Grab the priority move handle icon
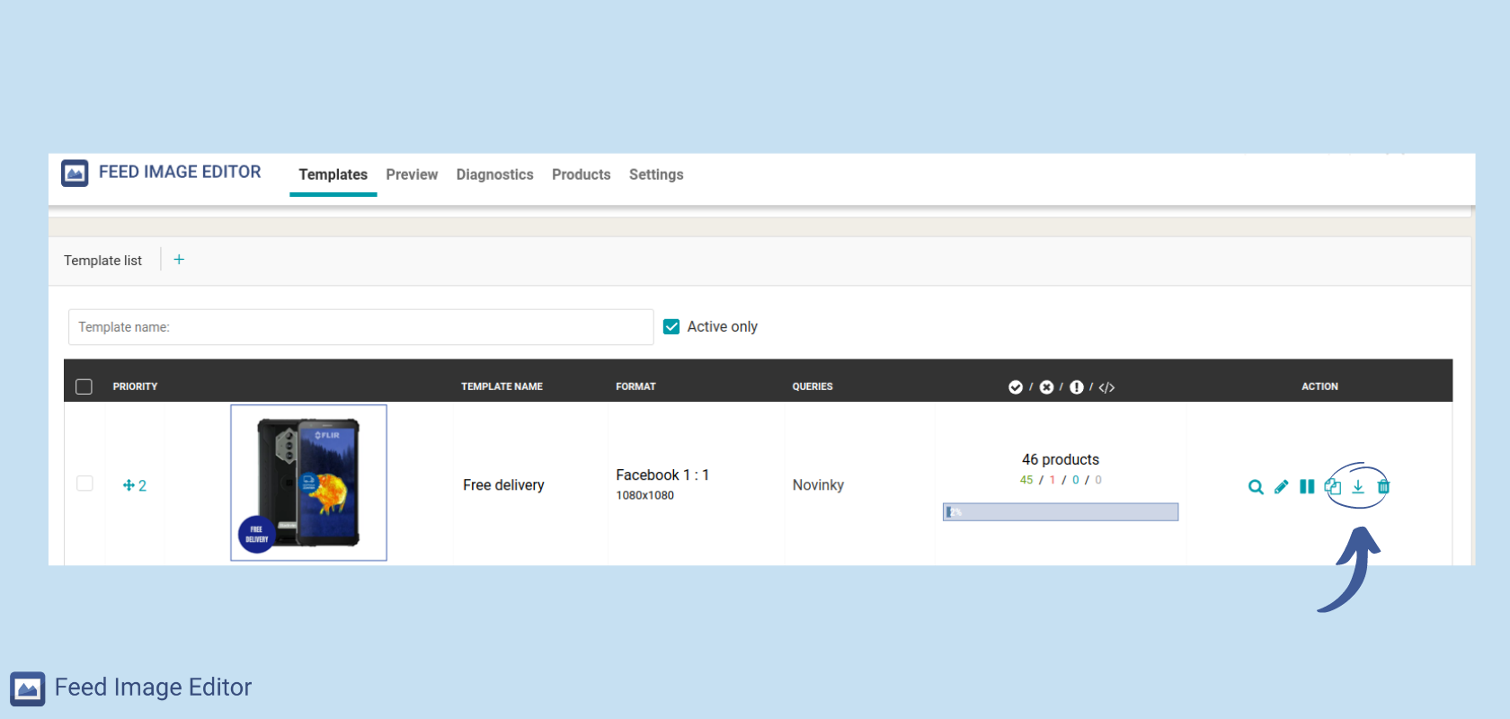Image resolution: width=1510 pixels, height=719 pixels. (129, 485)
